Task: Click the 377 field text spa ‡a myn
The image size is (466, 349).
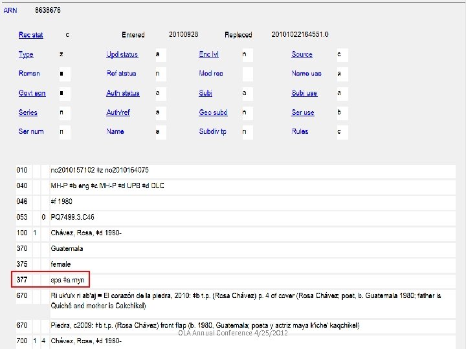Action: [x=67, y=280]
